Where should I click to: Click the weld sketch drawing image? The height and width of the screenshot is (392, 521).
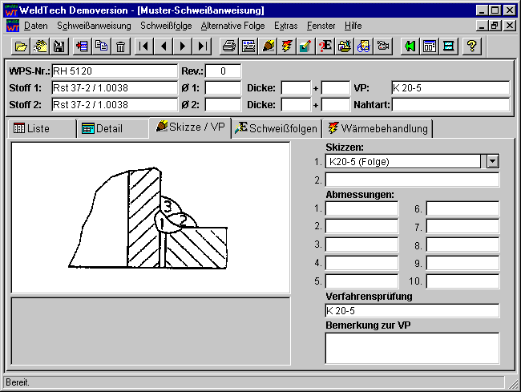(151, 217)
